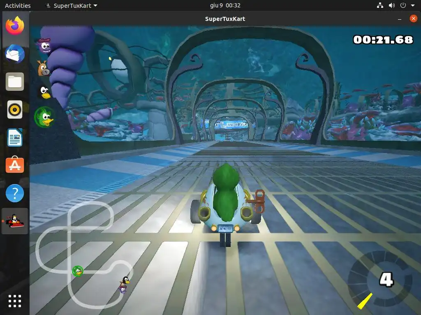Click the race position number 4
The width and height of the screenshot is (421, 315).
tap(386, 279)
